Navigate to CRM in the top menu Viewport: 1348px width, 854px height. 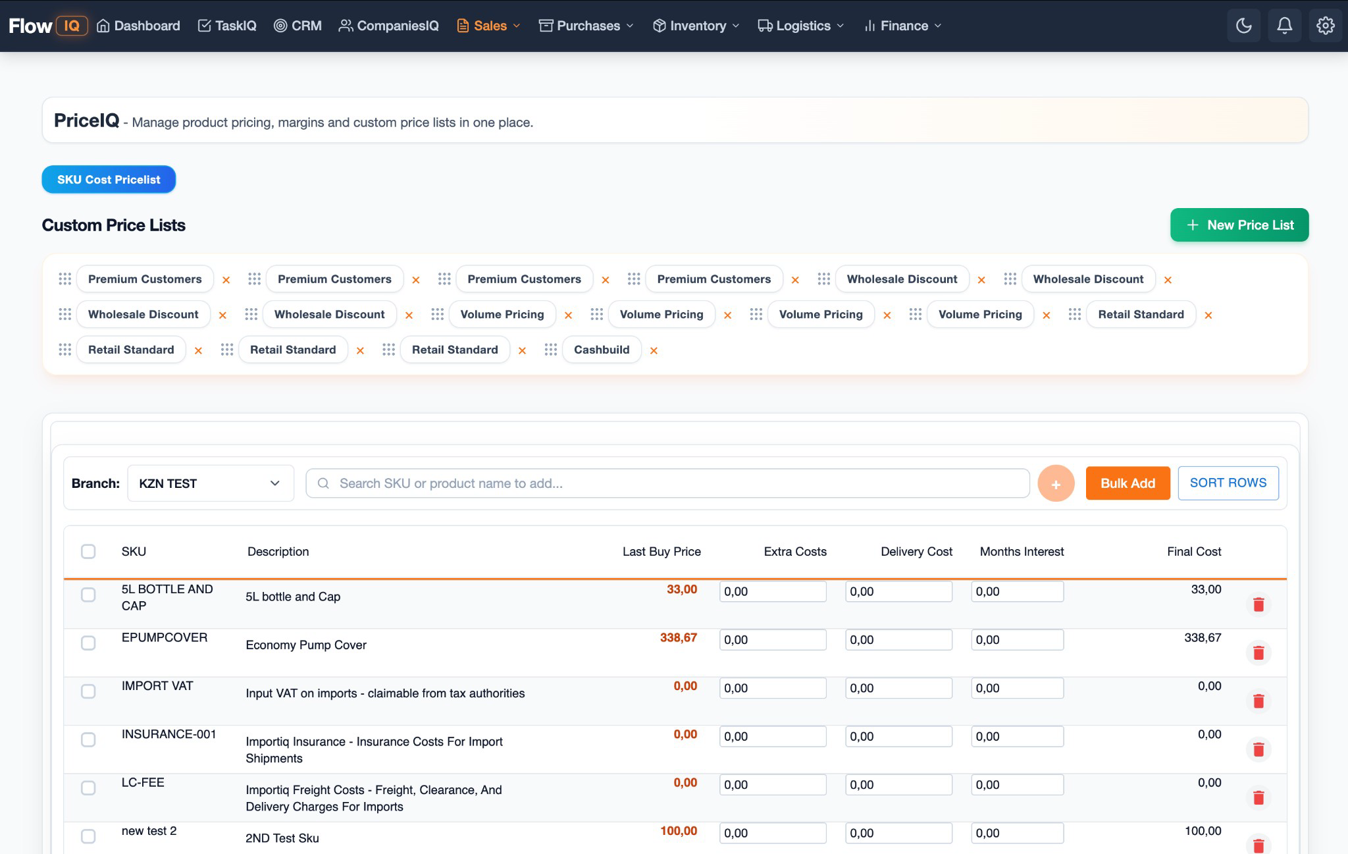pyautogui.click(x=297, y=26)
